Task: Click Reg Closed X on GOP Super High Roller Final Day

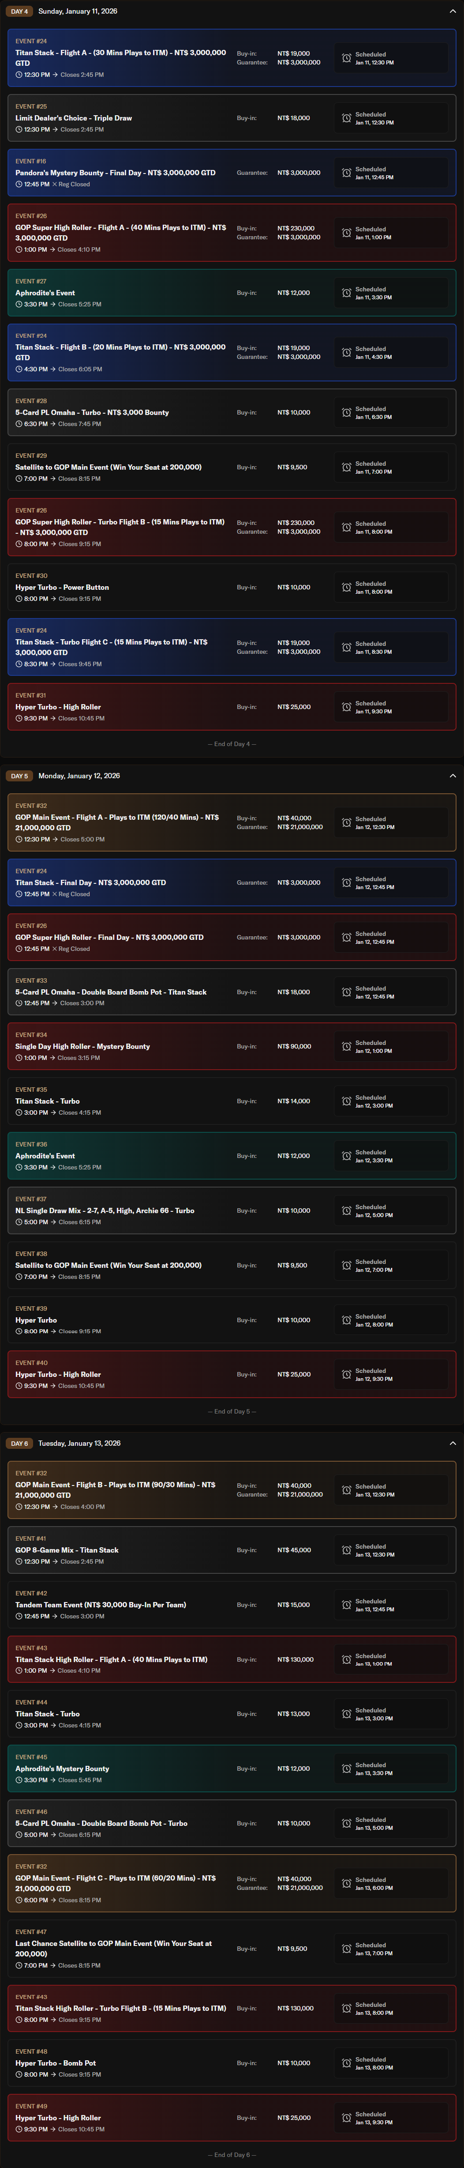Action: coord(55,949)
